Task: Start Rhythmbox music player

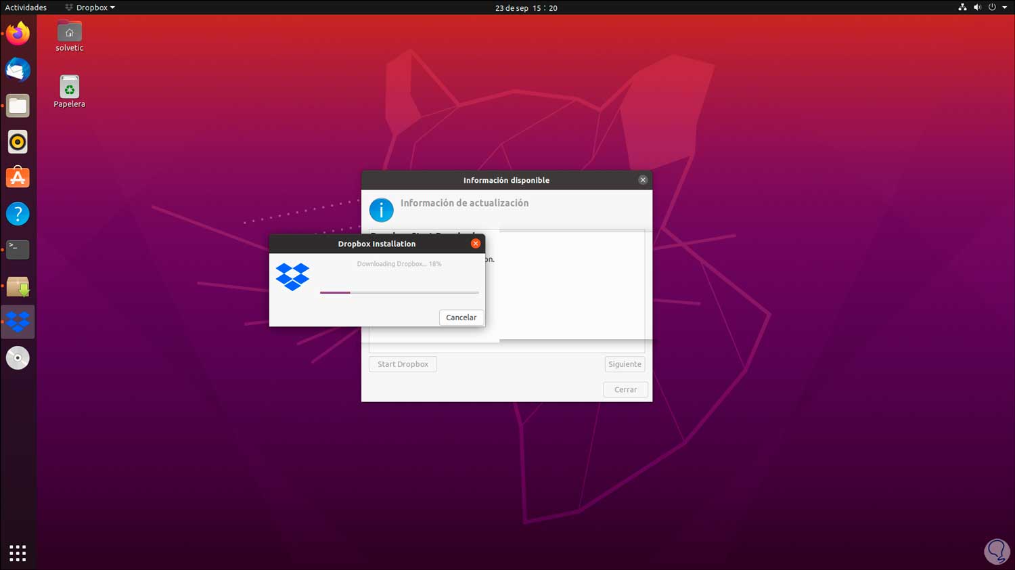Action: 18,141
